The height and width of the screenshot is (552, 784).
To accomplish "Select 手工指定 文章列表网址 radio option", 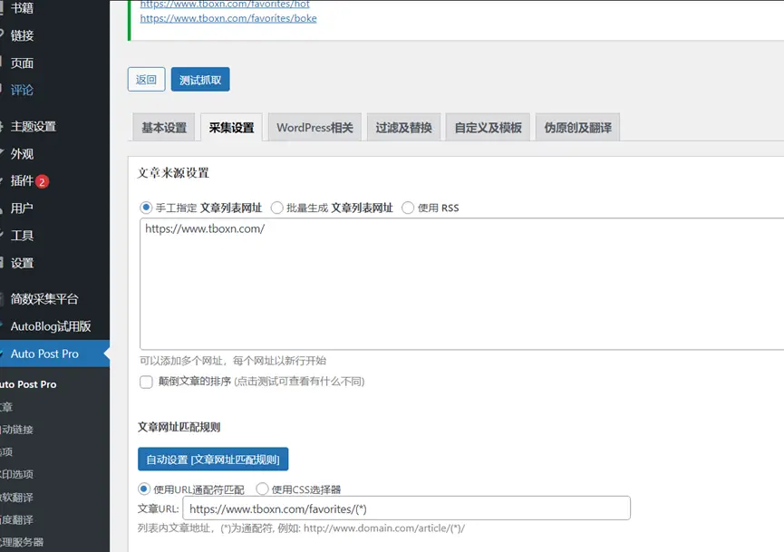I will (x=146, y=208).
